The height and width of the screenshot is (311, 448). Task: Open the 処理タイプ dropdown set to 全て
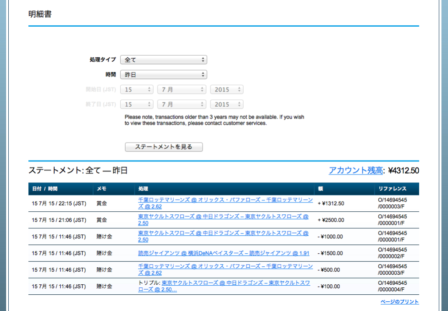[x=163, y=60]
